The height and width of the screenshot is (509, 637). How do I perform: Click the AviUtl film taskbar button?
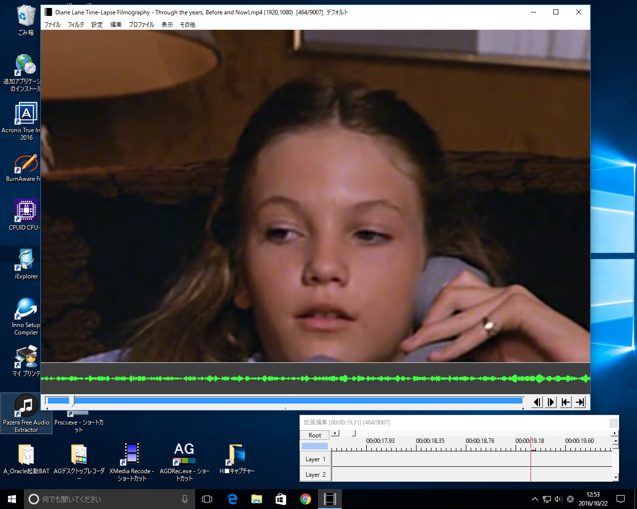[330, 499]
